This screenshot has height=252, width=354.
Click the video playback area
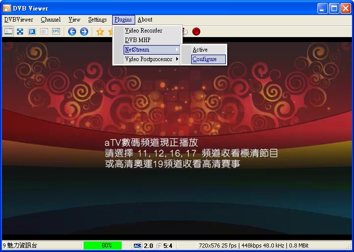177,190
